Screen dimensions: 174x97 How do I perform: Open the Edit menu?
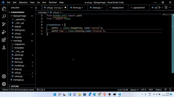tap(14, 2)
